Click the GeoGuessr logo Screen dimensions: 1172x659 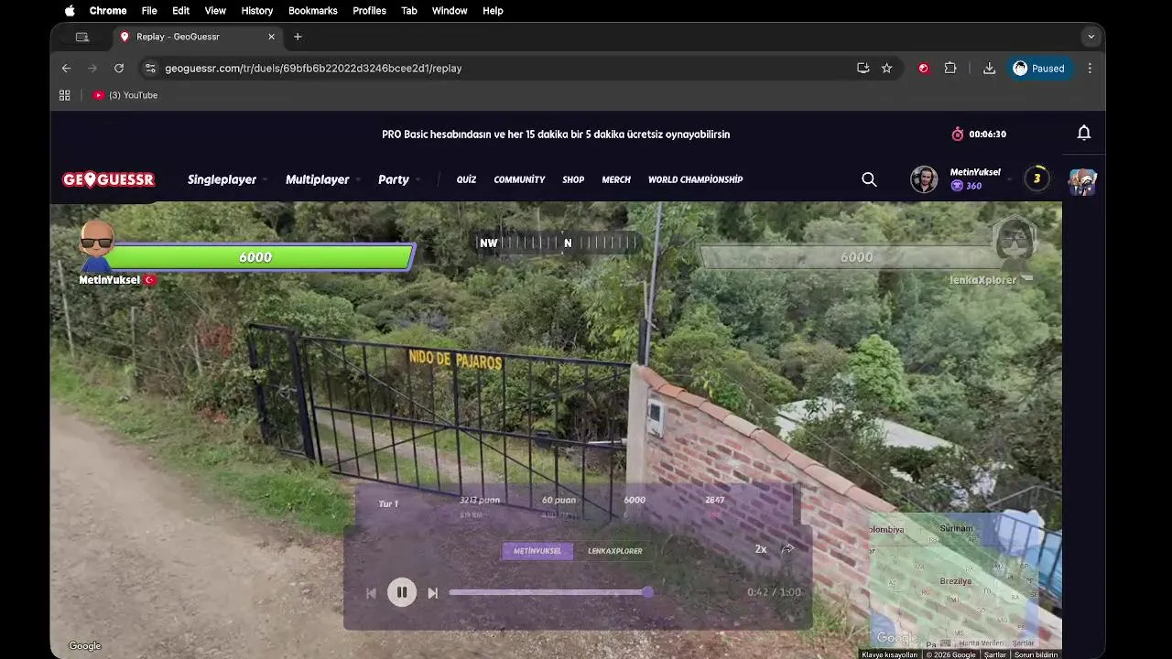pos(108,179)
